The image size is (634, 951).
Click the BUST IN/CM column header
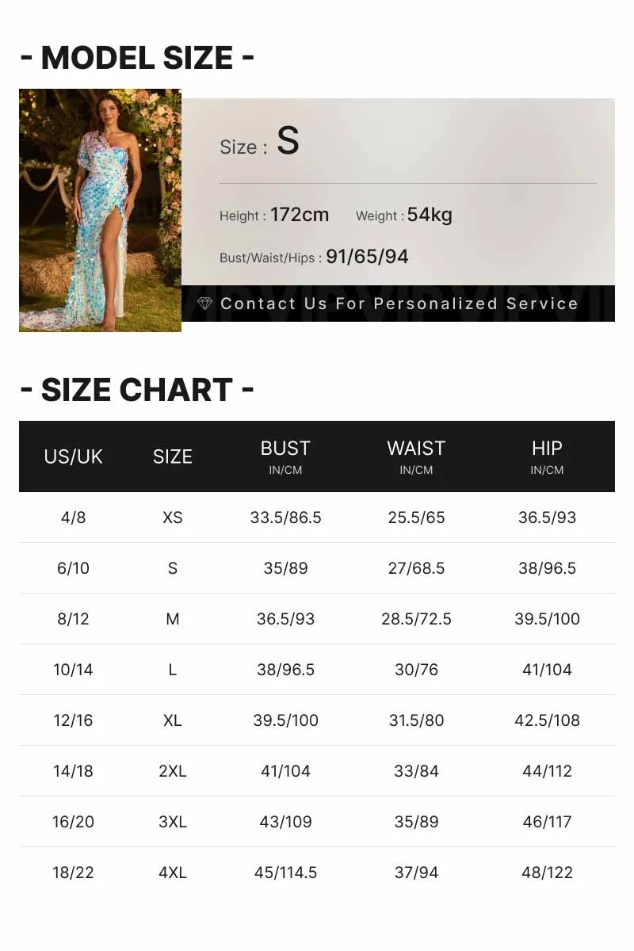[285, 456]
